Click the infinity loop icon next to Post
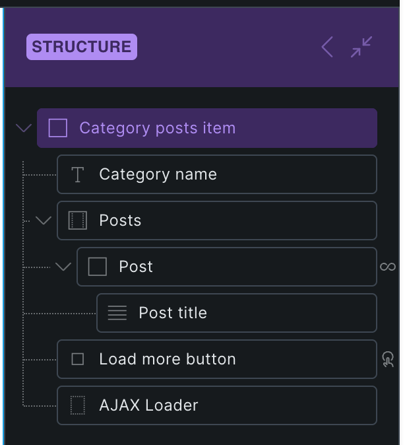405x445 pixels. (388, 267)
